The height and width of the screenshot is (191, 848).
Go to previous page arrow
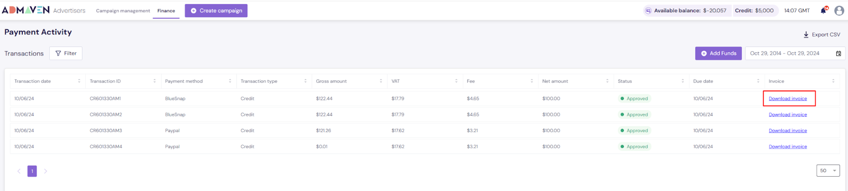[x=19, y=171]
